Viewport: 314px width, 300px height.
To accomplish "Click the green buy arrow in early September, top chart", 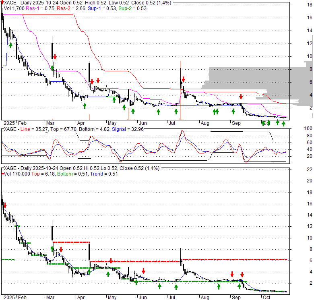I will coord(233,112).
